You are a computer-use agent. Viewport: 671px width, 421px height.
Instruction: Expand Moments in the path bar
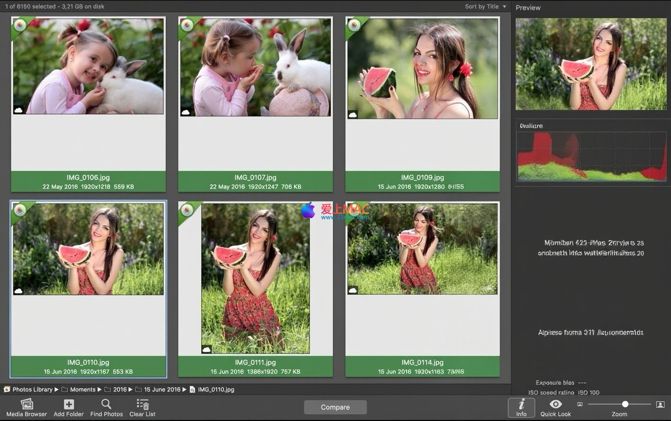pos(82,390)
